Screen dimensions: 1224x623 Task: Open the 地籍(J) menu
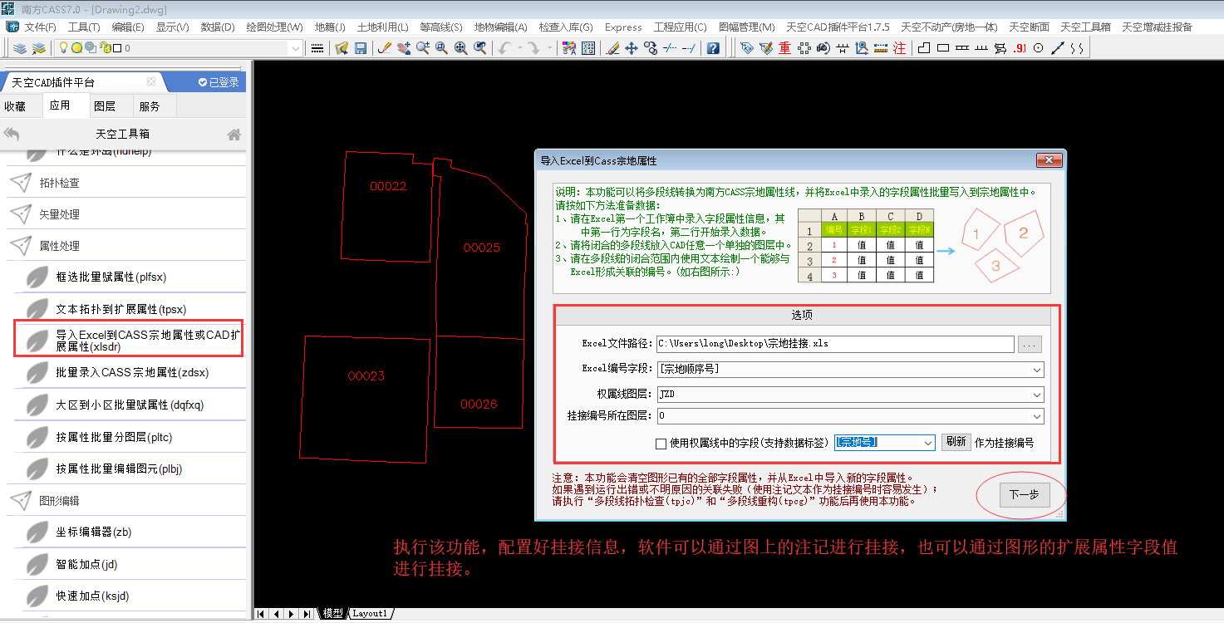click(x=330, y=27)
